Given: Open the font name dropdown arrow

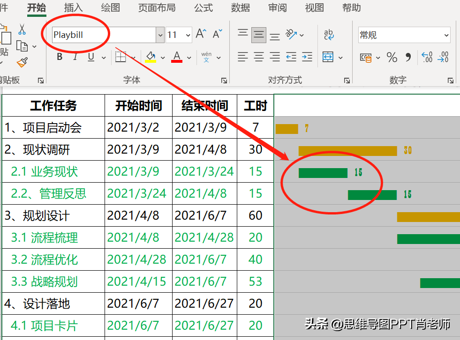Looking at the screenshot, I should [x=160, y=35].
